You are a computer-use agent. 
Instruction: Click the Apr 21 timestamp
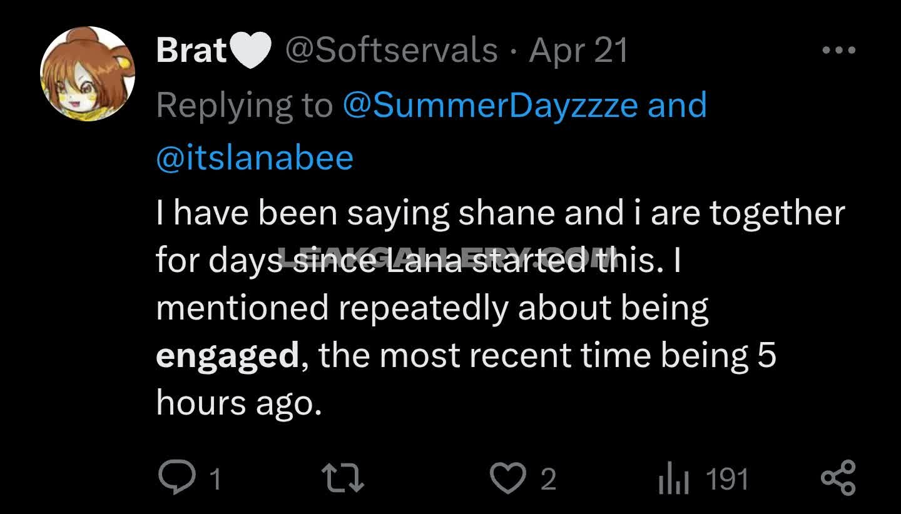578,50
